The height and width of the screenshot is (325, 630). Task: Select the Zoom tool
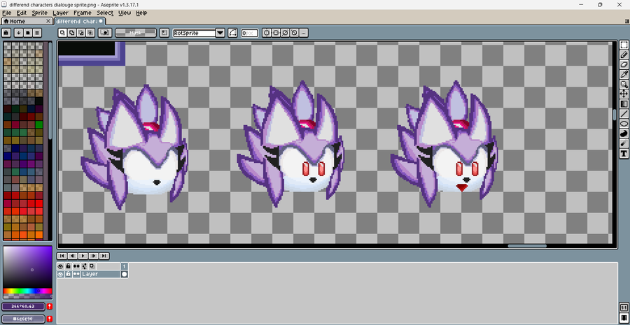click(x=624, y=85)
